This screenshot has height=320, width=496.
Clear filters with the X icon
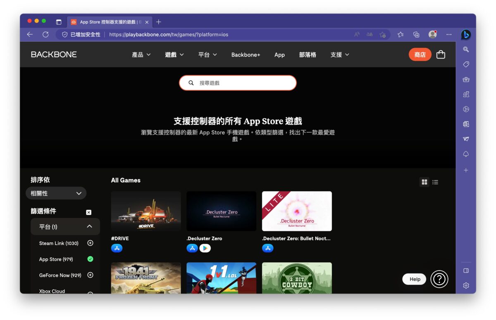(88, 212)
